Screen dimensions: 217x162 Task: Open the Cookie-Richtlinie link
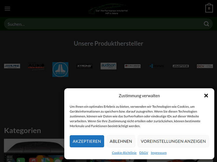(x=124, y=153)
